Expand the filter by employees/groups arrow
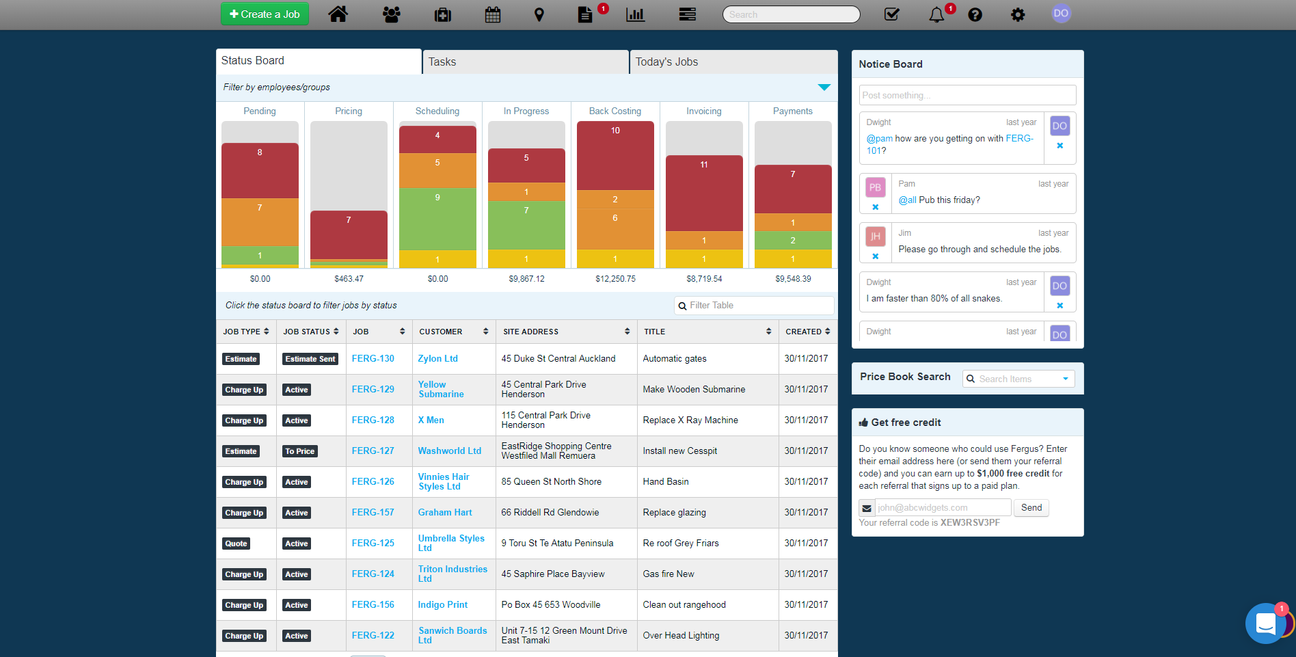Viewport: 1296px width, 657px height. tap(824, 88)
